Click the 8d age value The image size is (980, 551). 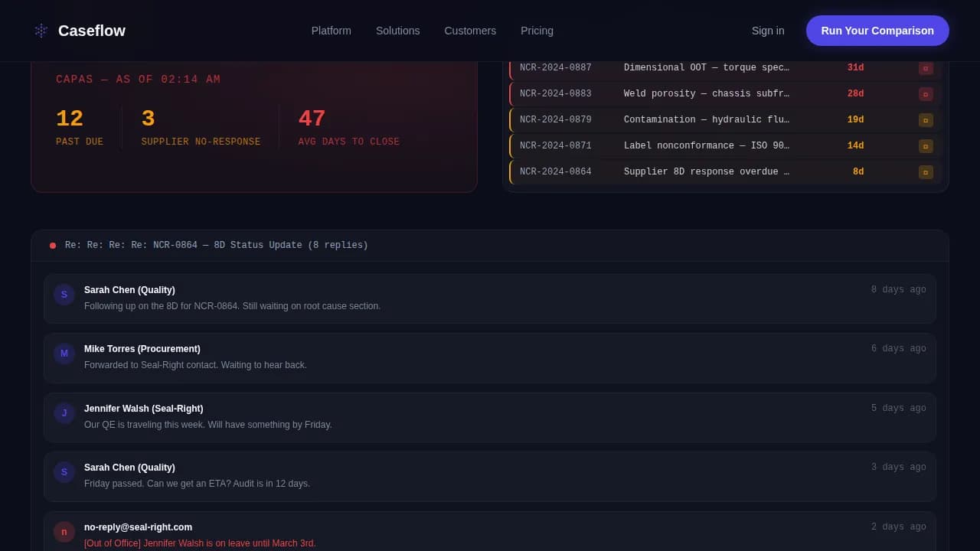[858, 171]
